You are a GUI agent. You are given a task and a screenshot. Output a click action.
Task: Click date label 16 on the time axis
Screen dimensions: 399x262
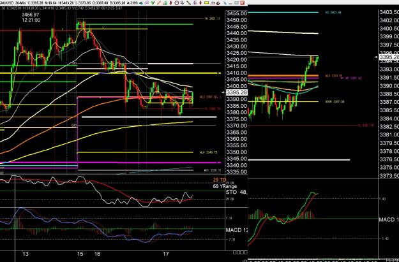click(x=97, y=254)
